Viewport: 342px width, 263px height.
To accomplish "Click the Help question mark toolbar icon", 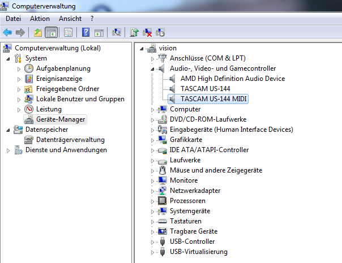I will pyautogui.click(x=85, y=32).
